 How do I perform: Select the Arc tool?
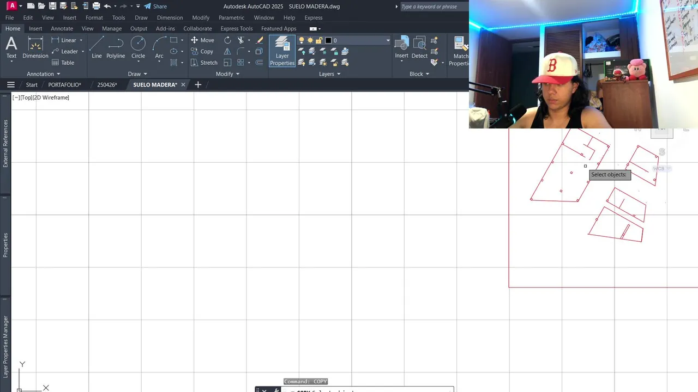(x=159, y=48)
